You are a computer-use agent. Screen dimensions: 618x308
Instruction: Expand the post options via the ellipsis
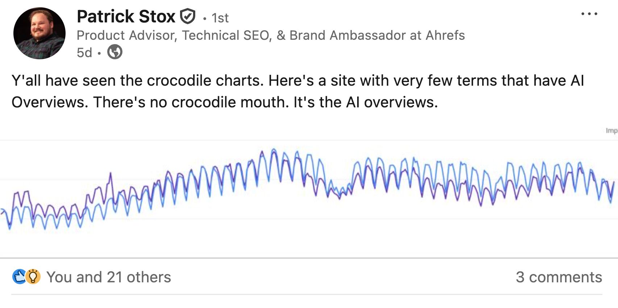tap(589, 14)
